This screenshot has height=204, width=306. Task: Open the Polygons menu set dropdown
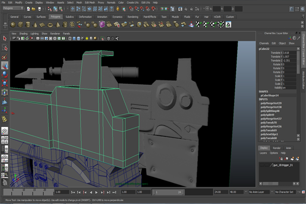point(13,8)
